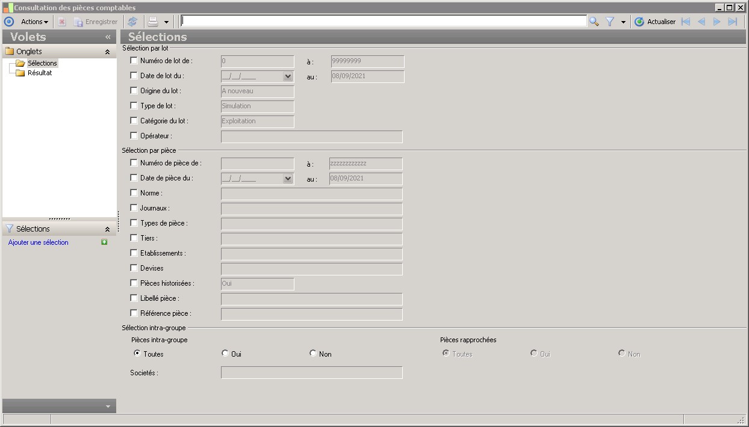
Task: Check the Types de pièce box
Action: coord(134,223)
